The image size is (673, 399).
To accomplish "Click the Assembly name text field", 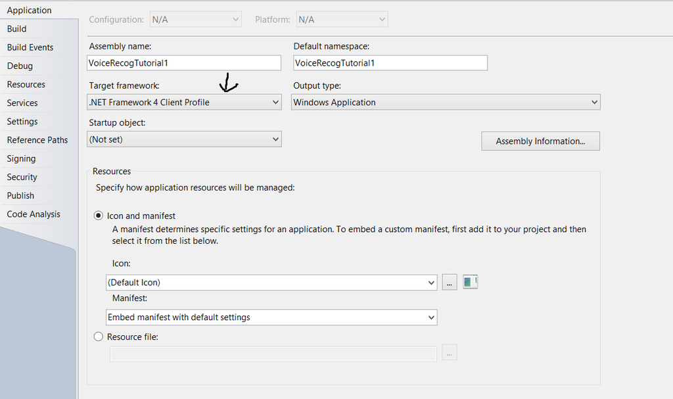I will coord(184,63).
